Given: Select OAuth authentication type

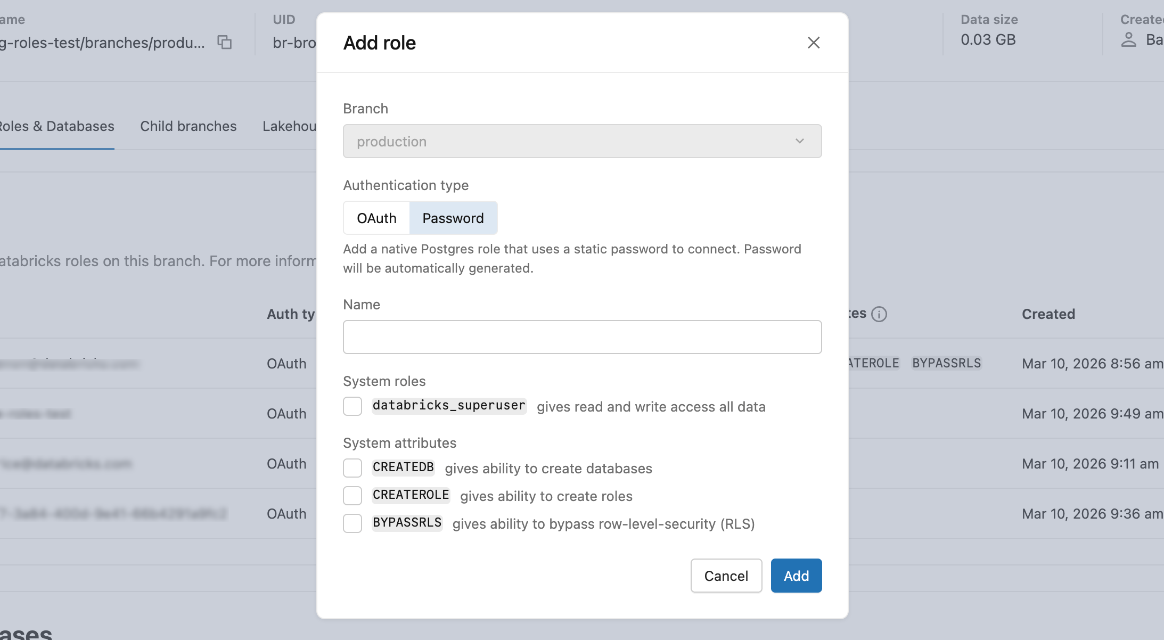Looking at the screenshot, I should point(376,218).
